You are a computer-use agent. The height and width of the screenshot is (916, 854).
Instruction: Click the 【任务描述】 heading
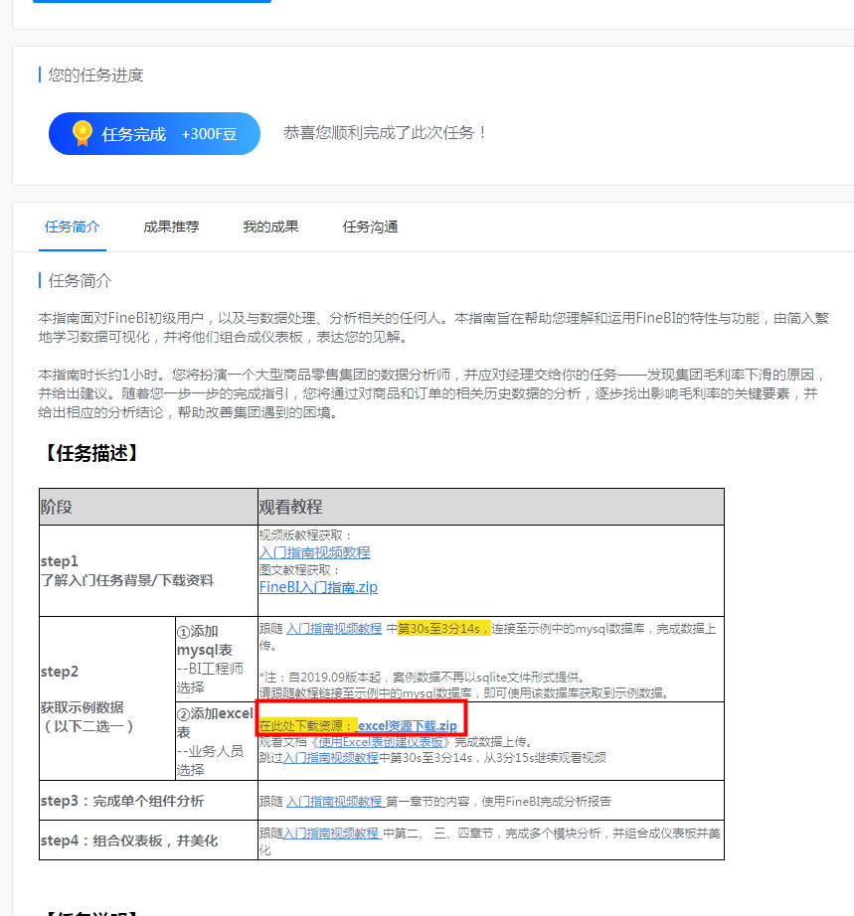pos(91,453)
